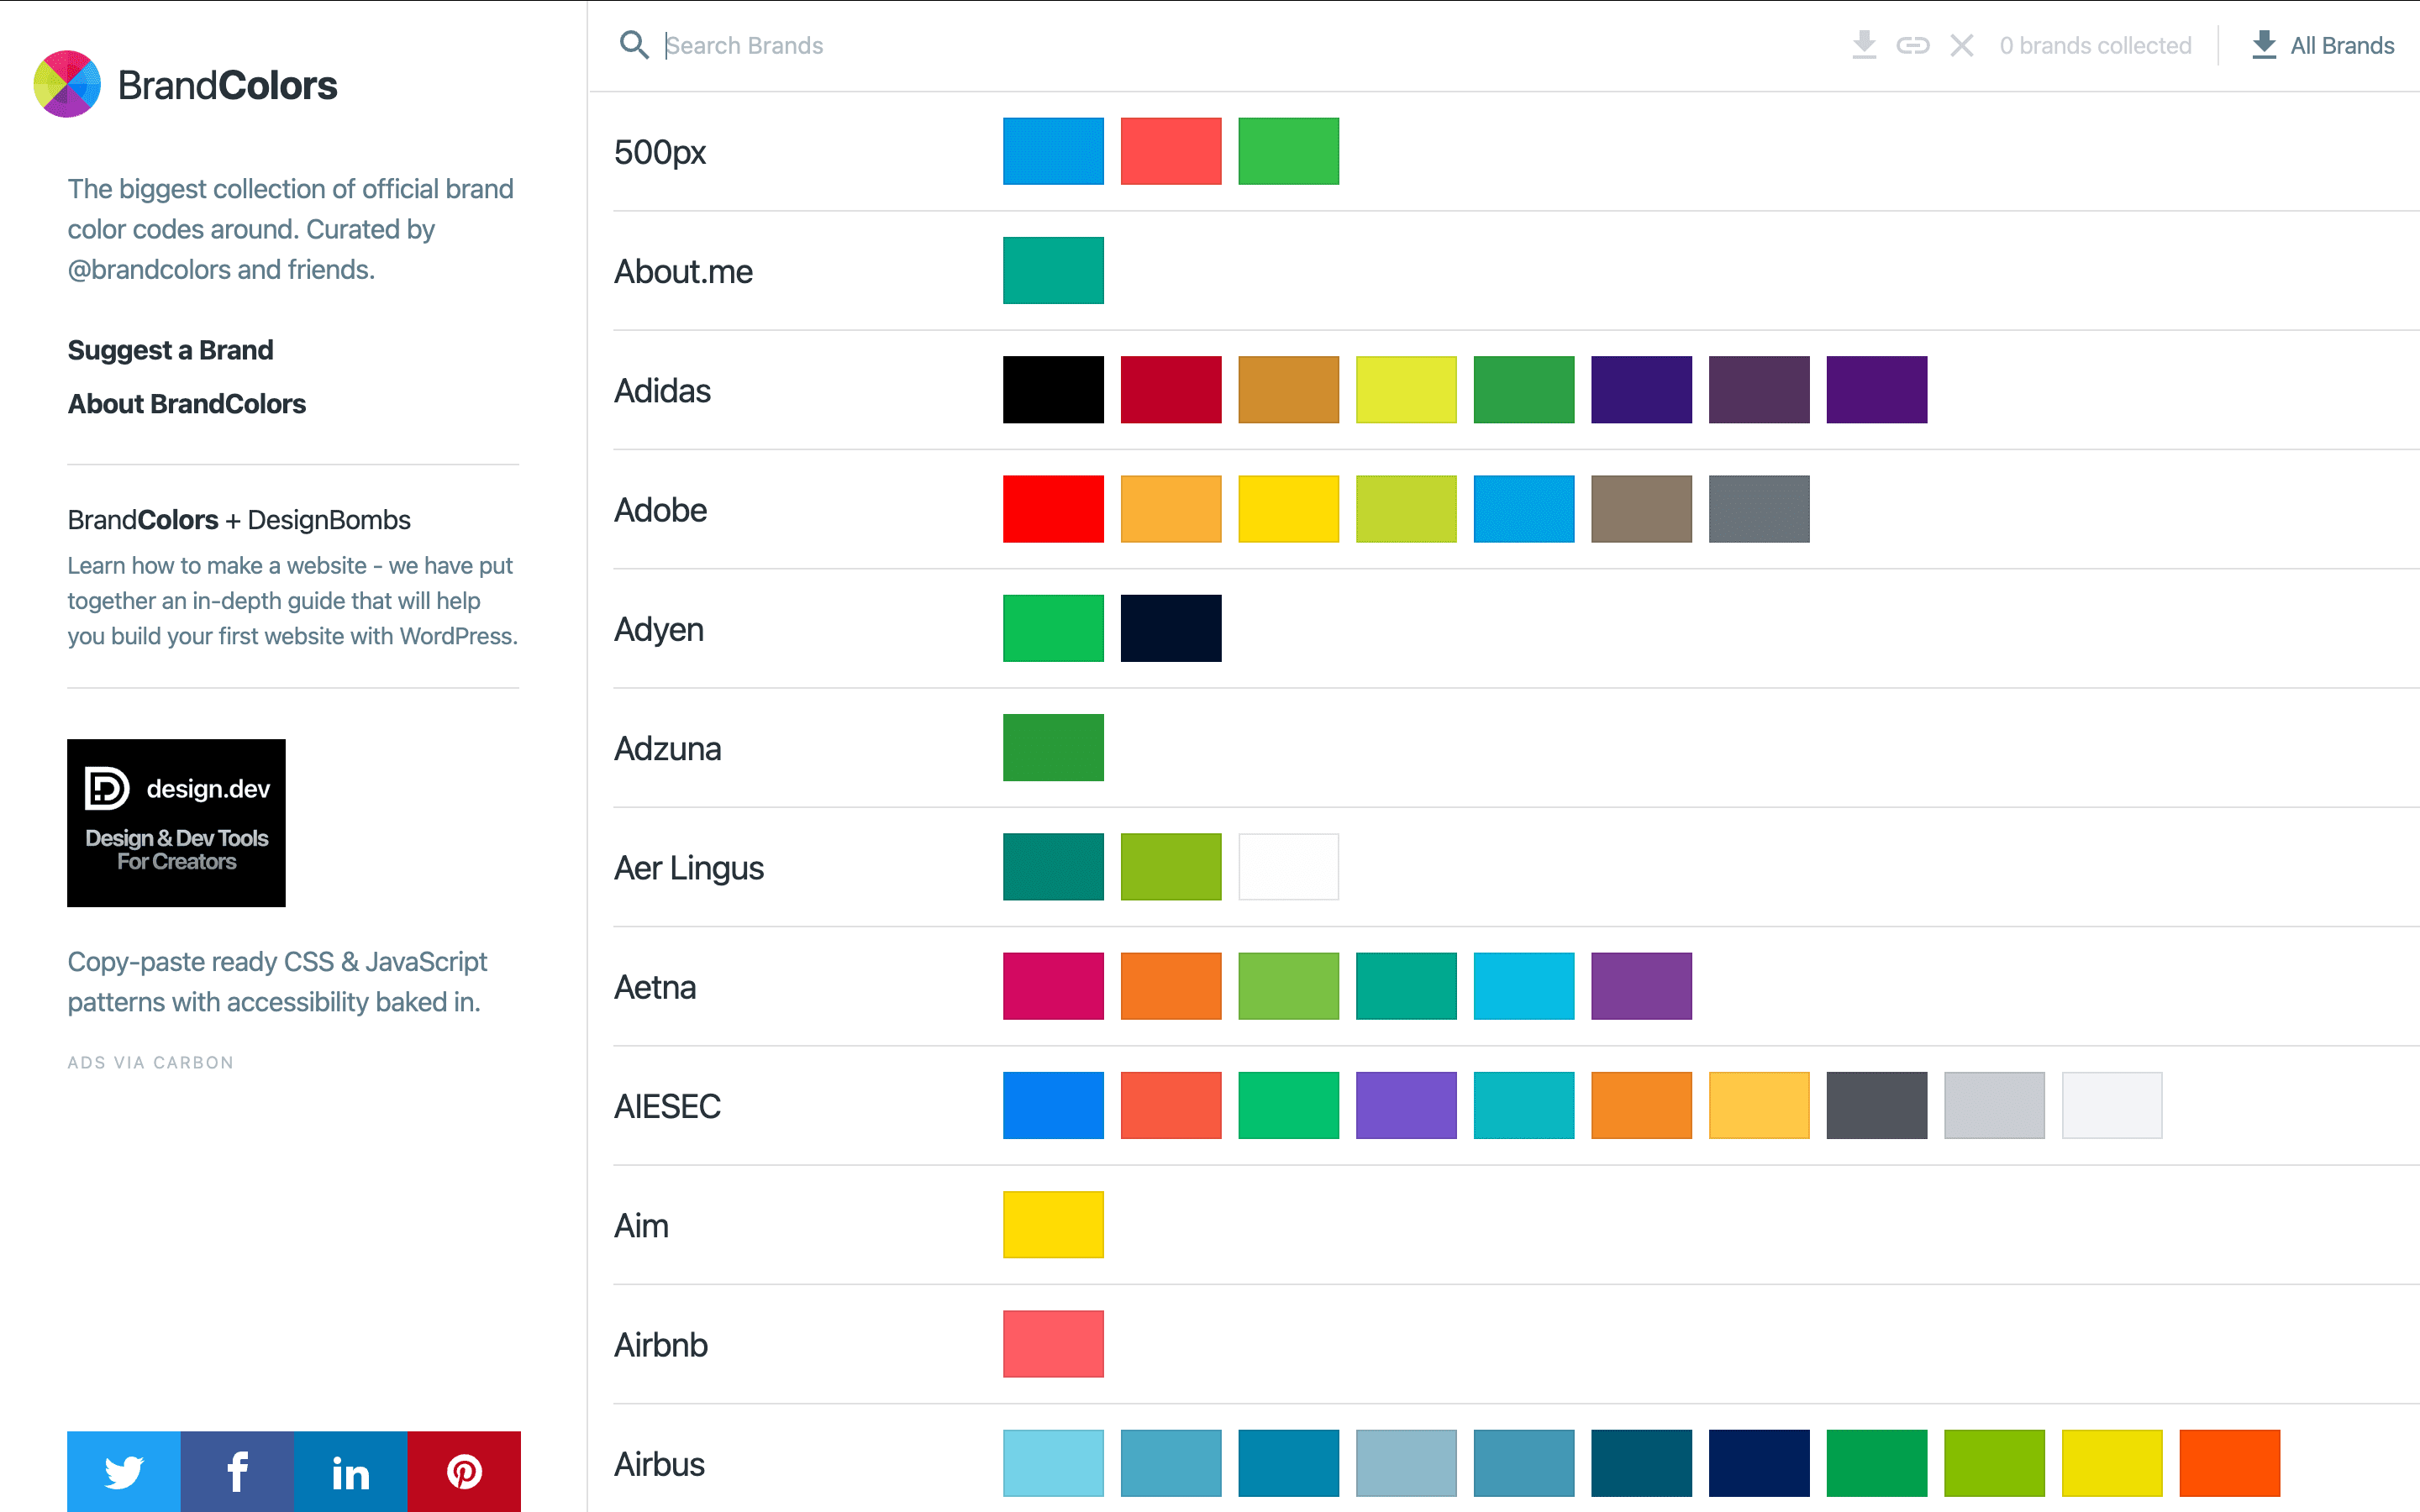
Task: Click the All Brands download arrow icon
Action: [2264, 45]
